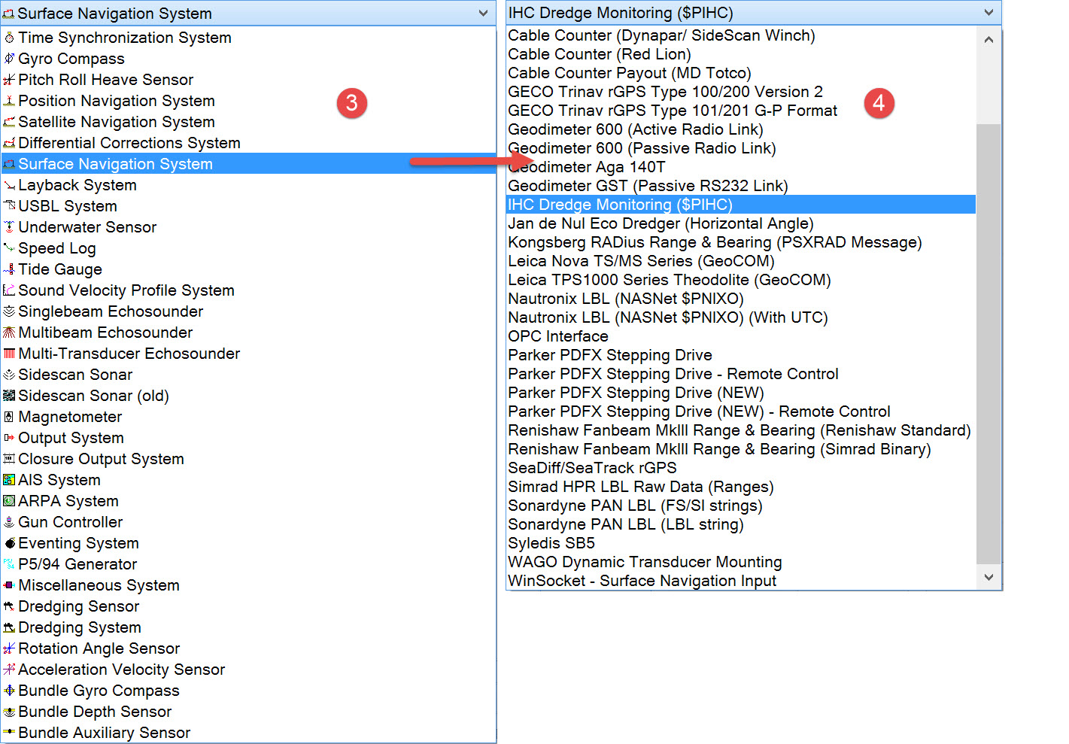1069x744 pixels.
Task: Click the Underwater Sensor icon
Action: tap(9, 227)
